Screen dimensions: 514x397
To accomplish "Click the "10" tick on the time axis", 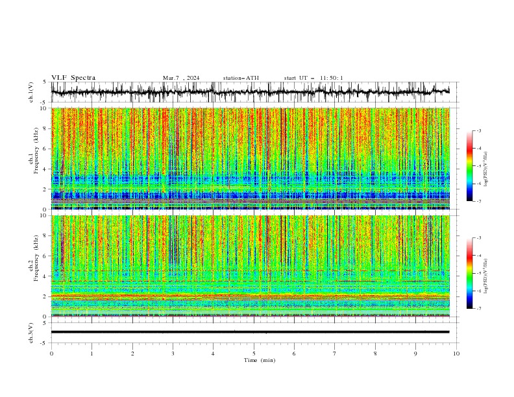I will click(x=456, y=354).
